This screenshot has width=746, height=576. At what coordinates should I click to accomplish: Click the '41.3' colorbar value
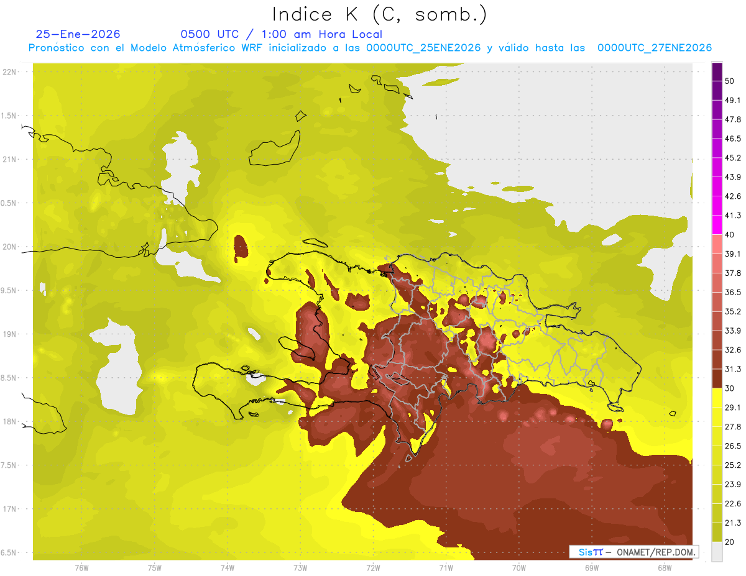(x=733, y=216)
